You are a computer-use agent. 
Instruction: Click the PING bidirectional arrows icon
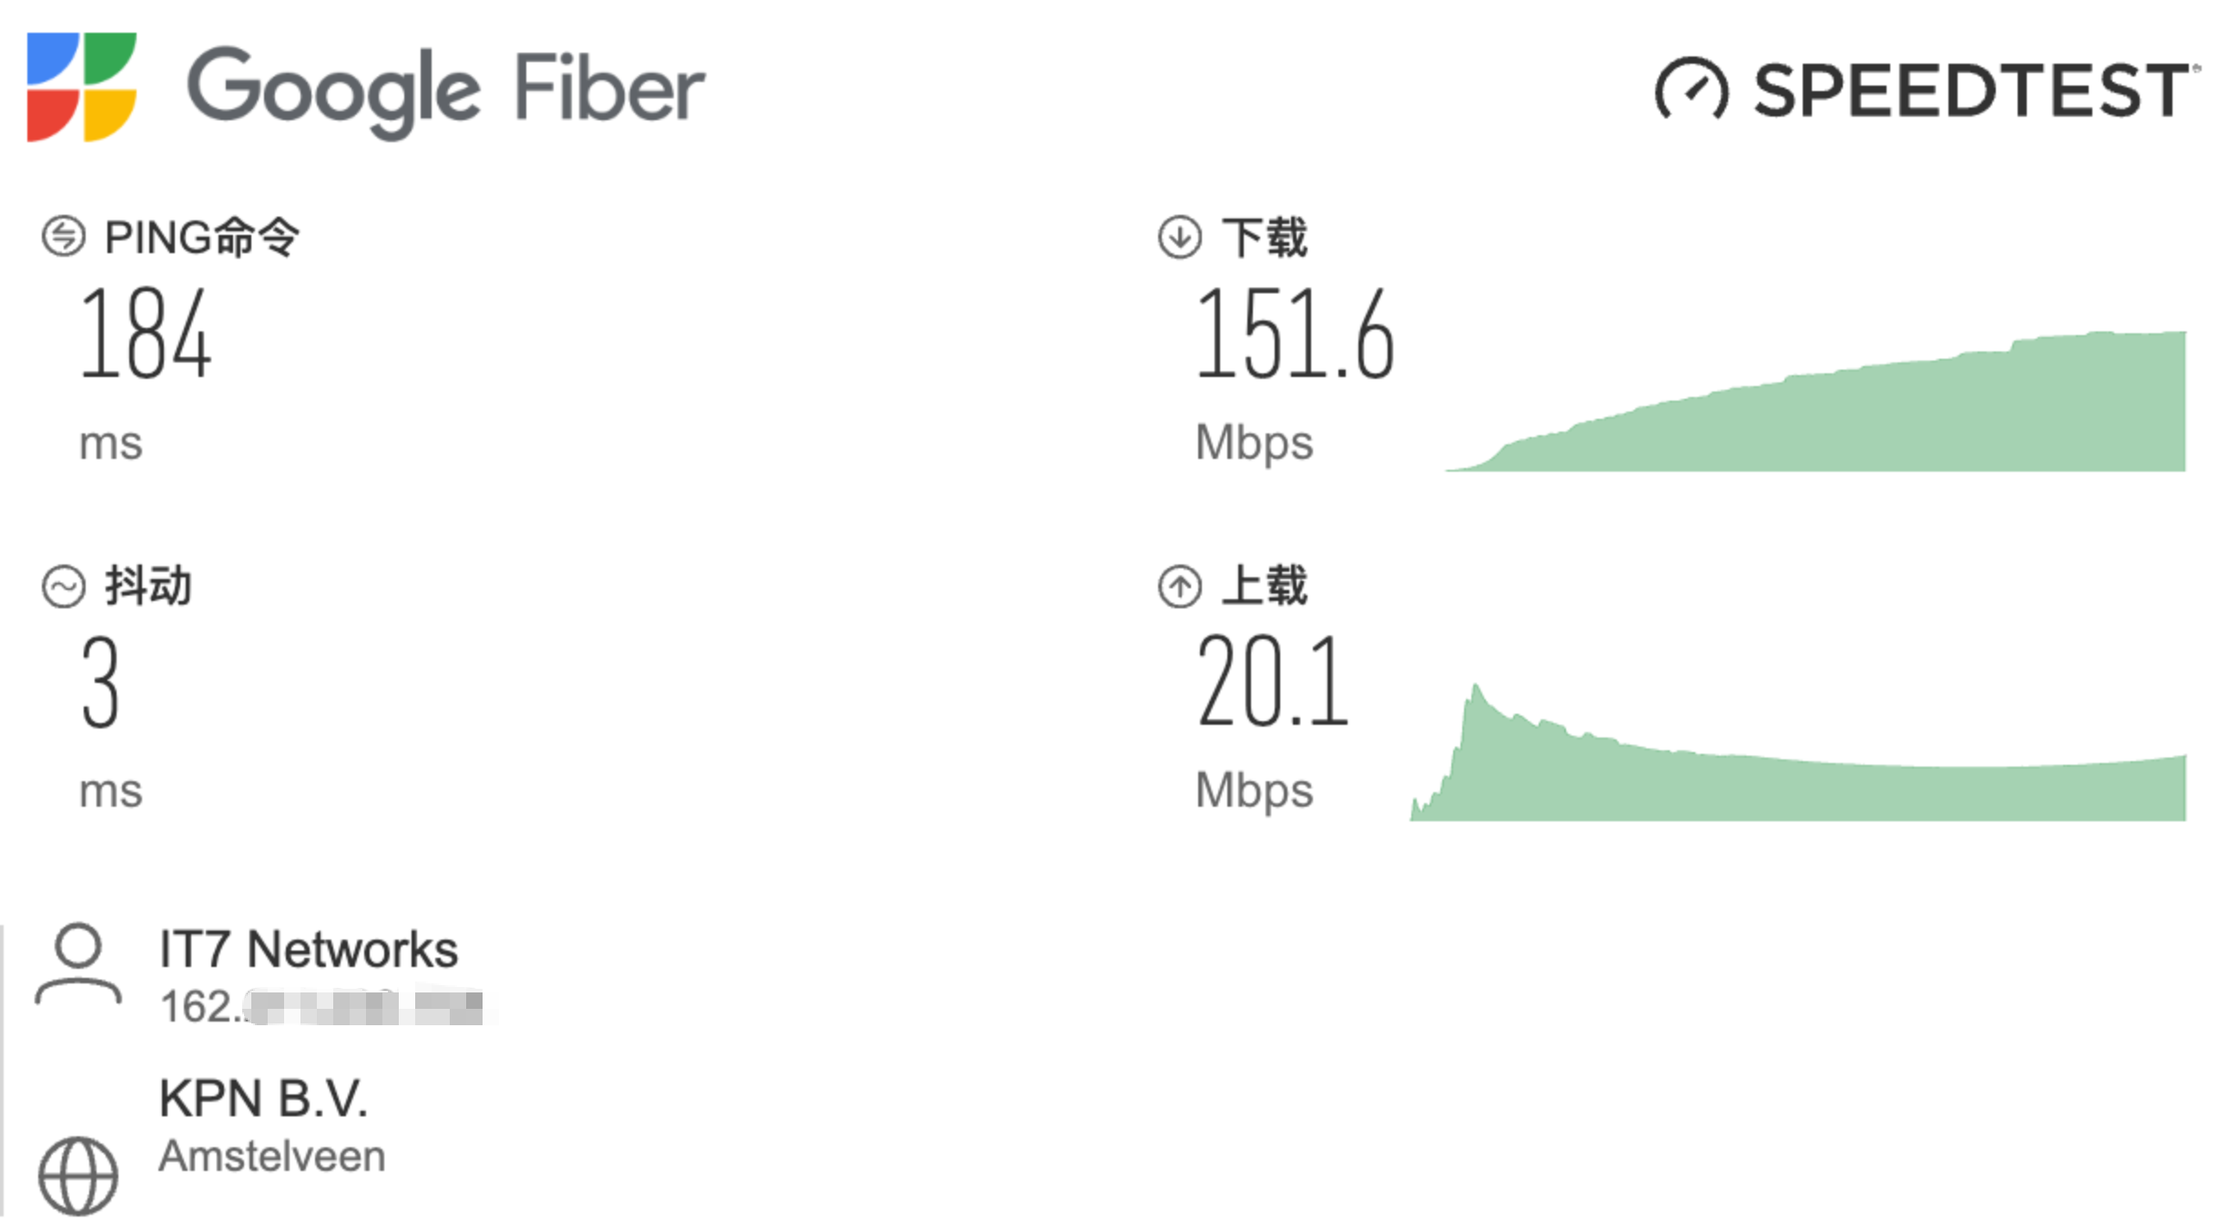(64, 237)
